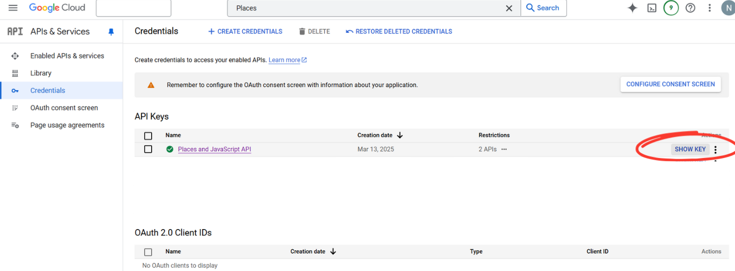
Task: Click the OAuth consent screen icon
Action: pos(15,108)
